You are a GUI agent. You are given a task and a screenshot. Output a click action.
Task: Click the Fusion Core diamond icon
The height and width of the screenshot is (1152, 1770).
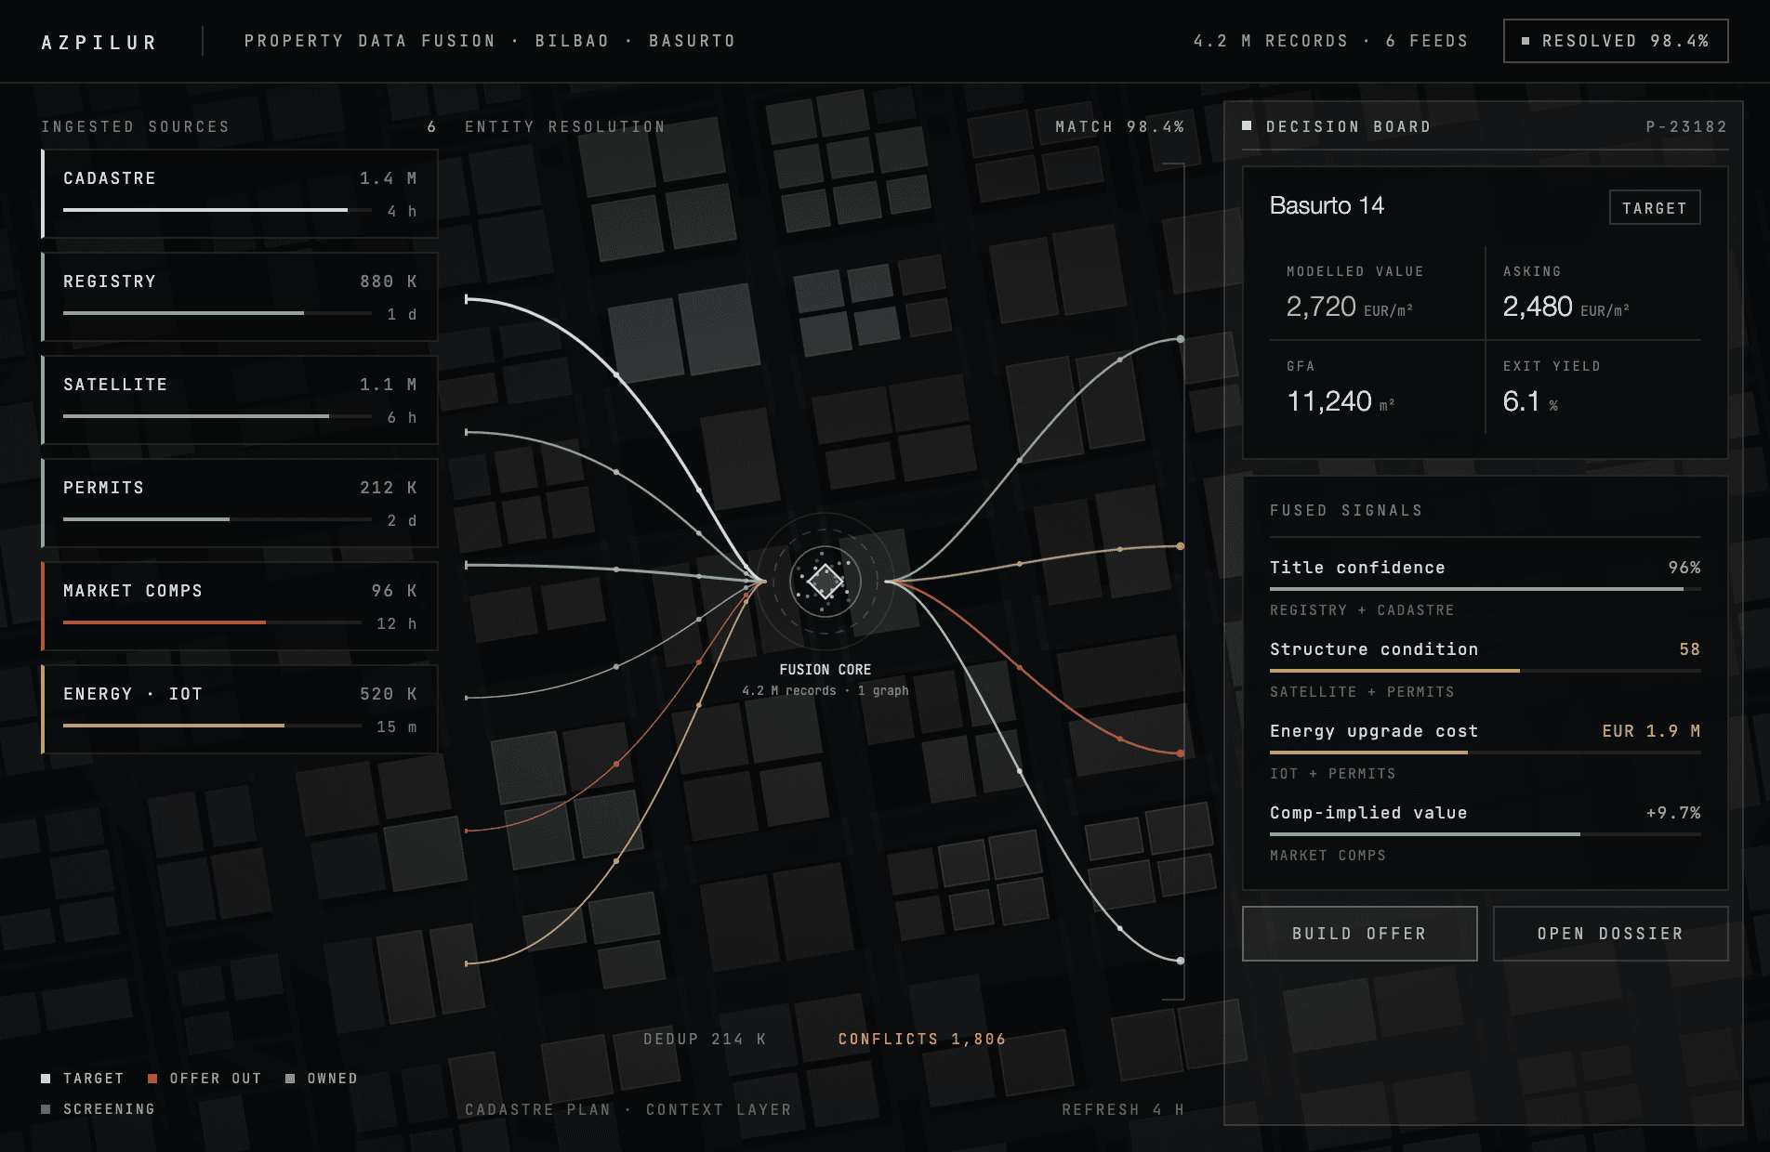tap(825, 582)
